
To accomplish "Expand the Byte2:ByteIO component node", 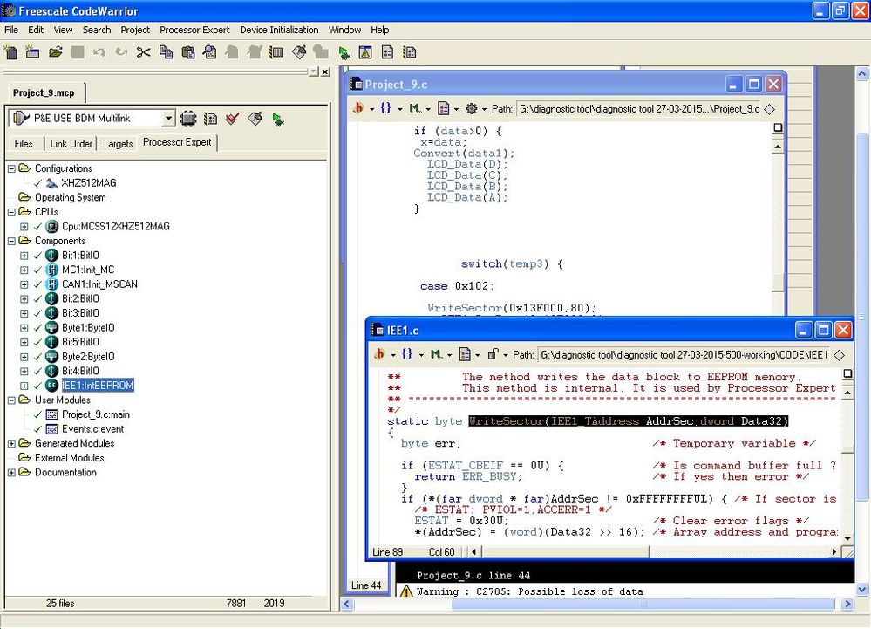I will 24,356.
